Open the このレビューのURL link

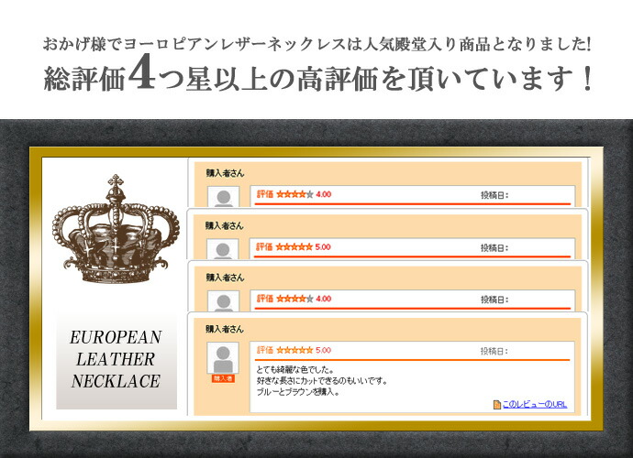(x=535, y=404)
